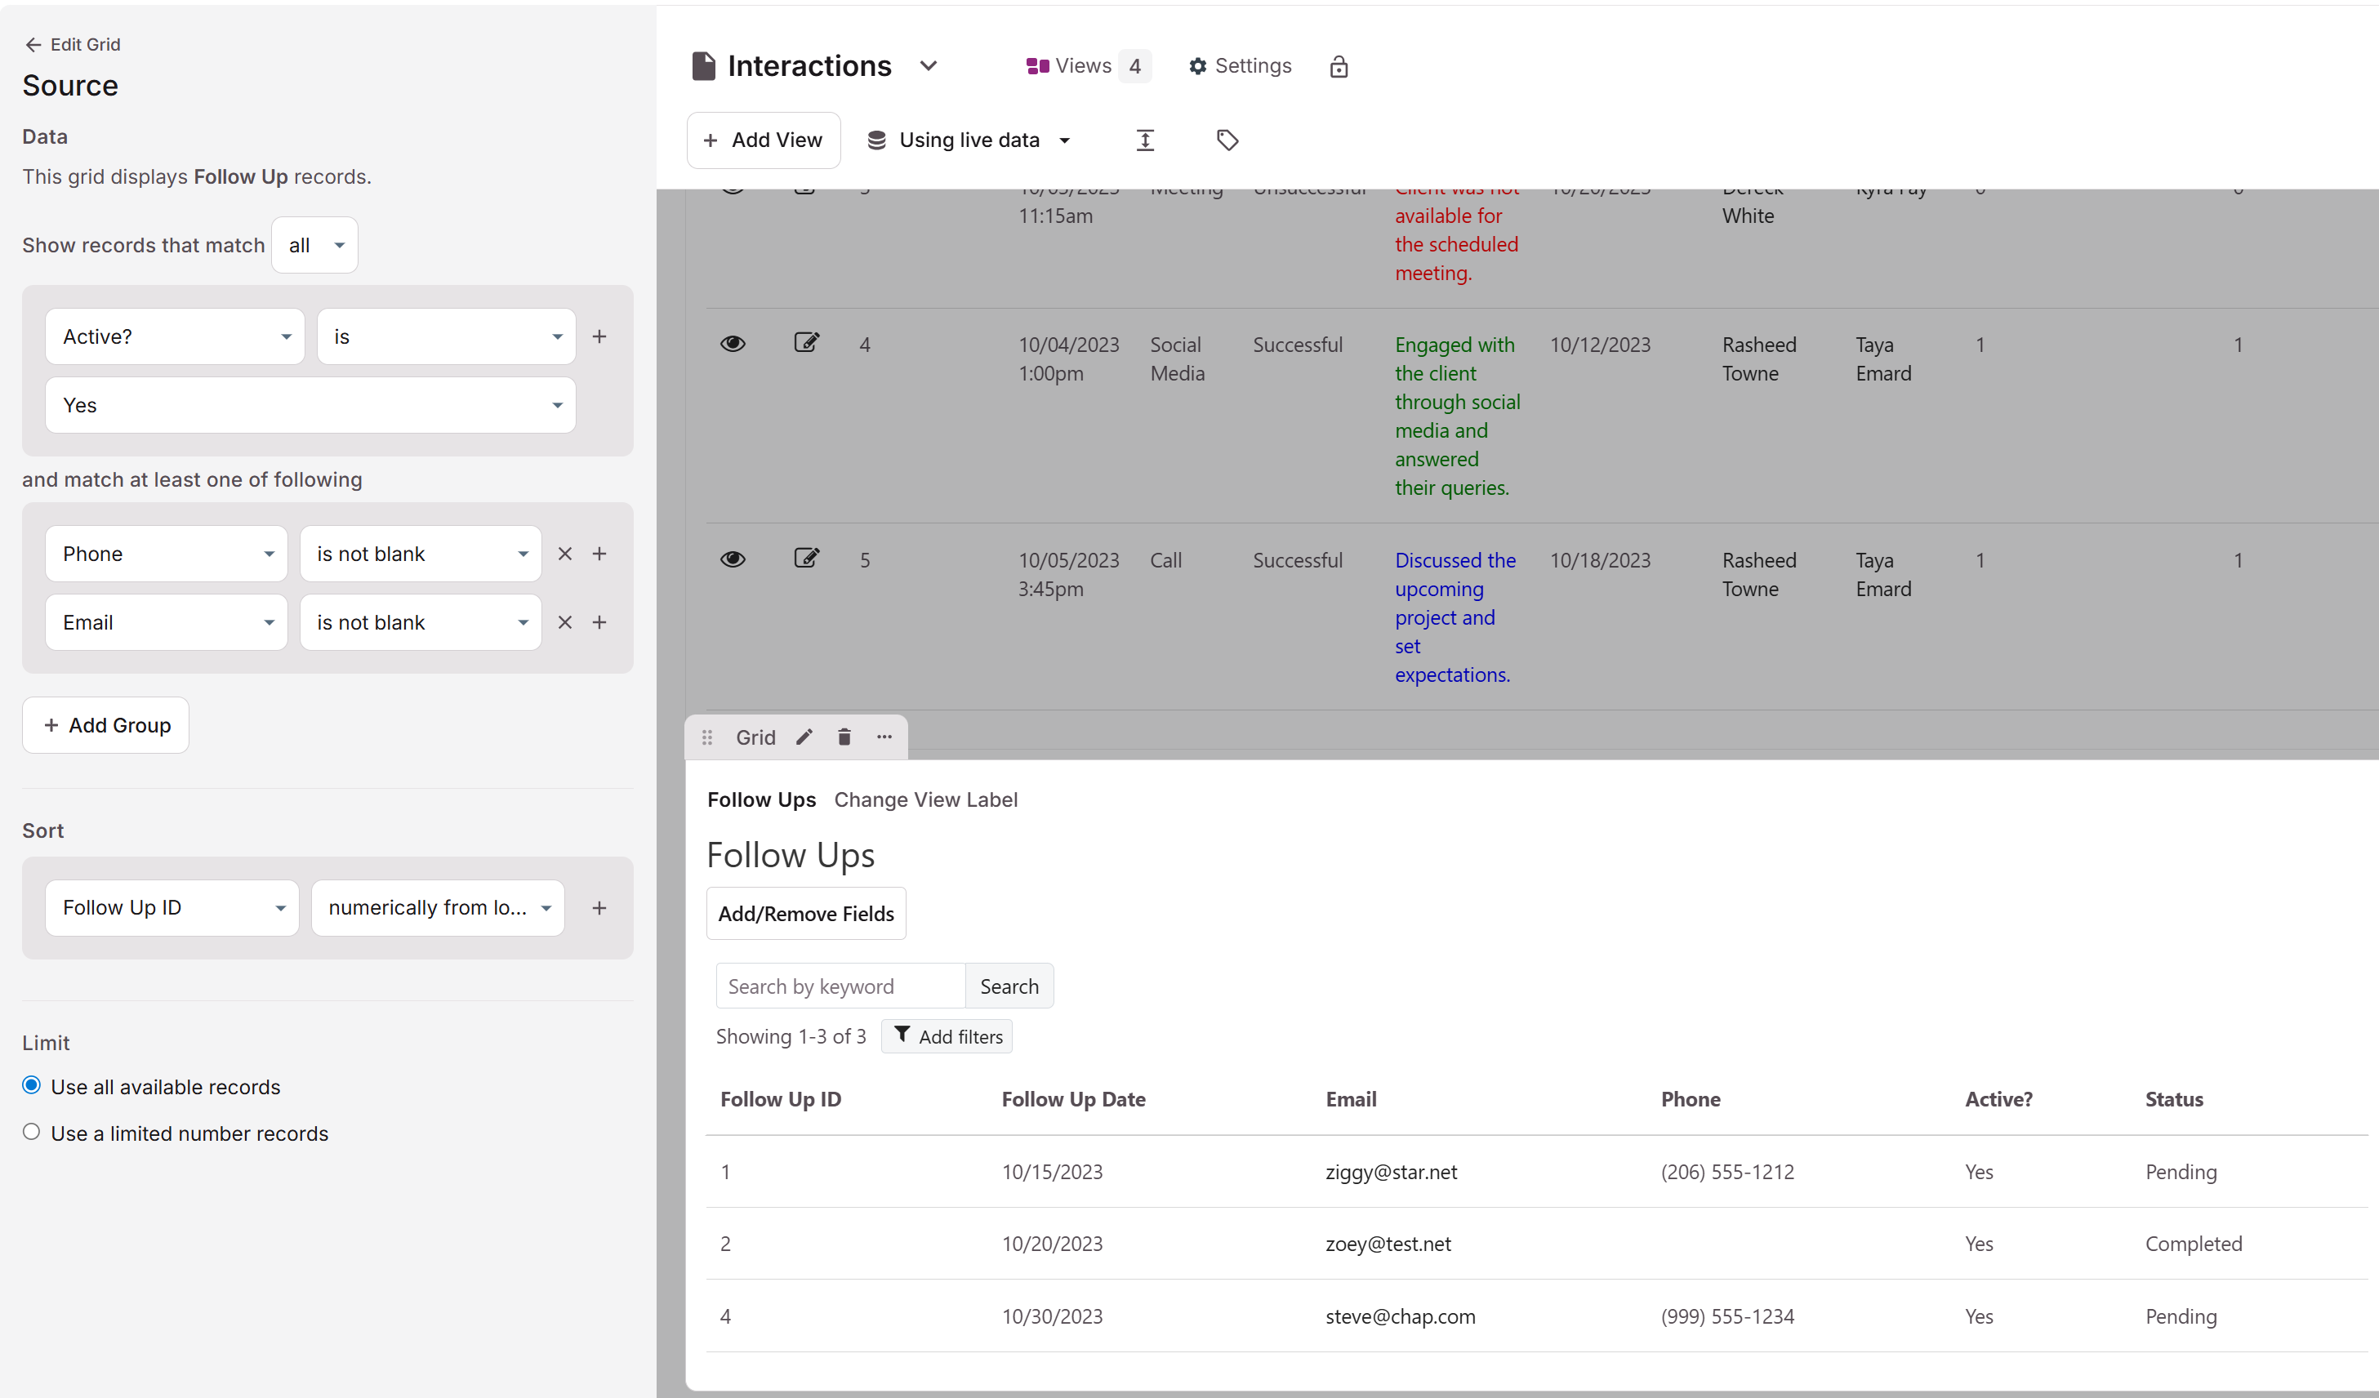Click edit icon for interaction record 4
This screenshot has width=2379, height=1398.
click(x=806, y=343)
